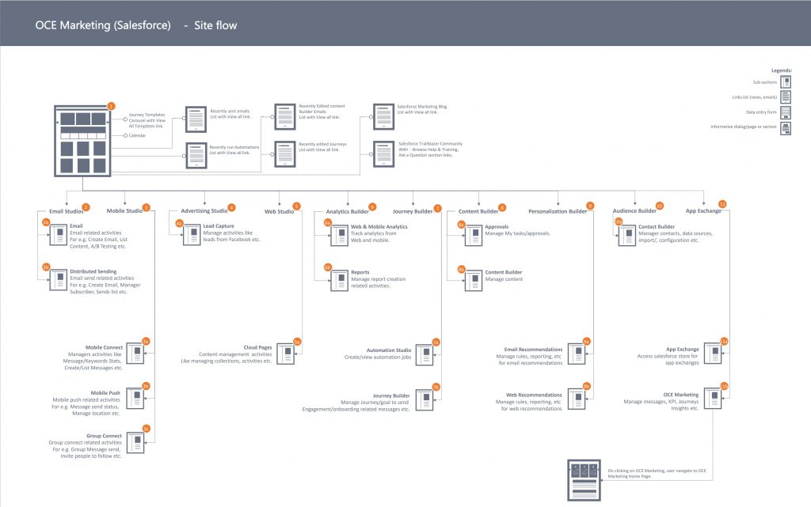Viewport: 811px width, 507px height.
Task: Select the Cloud Pages label text
Action: click(x=257, y=347)
